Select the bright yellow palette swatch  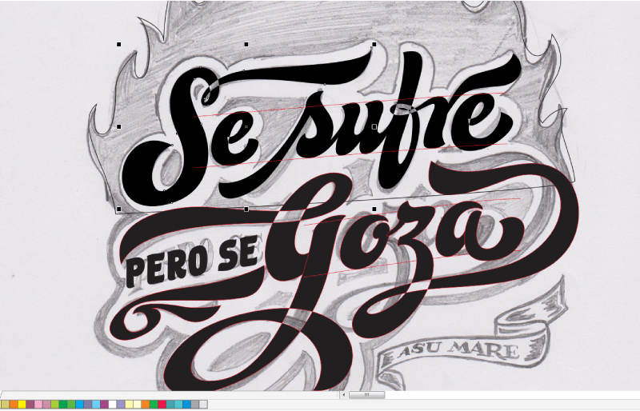pyautogui.click(x=22, y=405)
